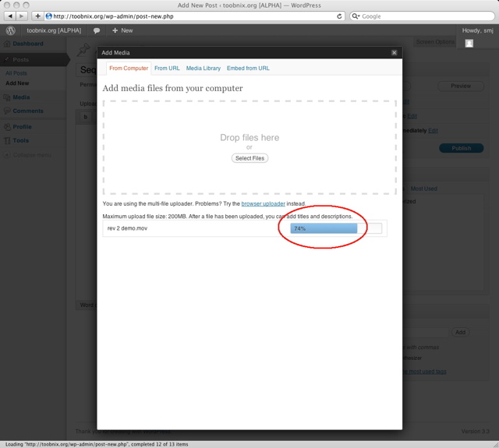The image size is (499, 448).
Task: Open All Posts in the sidebar
Action: pyautogui.click(x=16, y=73)
